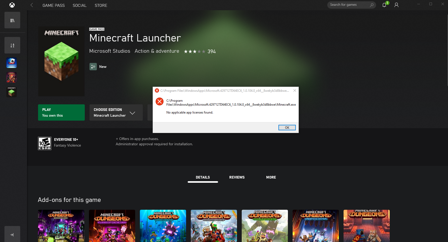Go back with the back arrow

[x=32, y=5]
